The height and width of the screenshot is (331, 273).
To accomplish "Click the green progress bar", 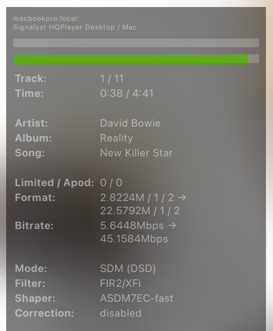I will (130, 59).
